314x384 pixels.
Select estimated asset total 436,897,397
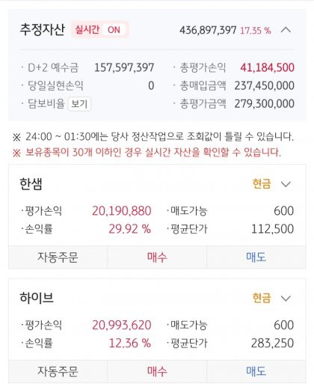(208, 31)
